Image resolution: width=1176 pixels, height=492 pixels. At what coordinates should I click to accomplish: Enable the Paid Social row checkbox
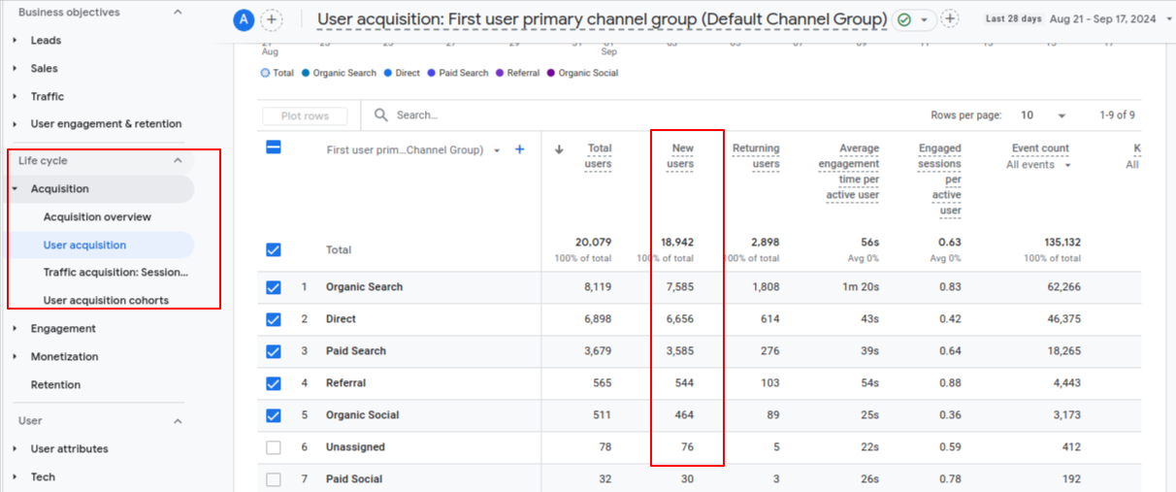[x=274, y=479]
